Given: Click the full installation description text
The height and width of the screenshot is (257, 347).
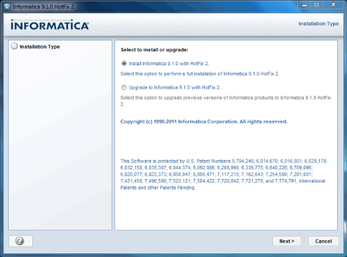Looking at the screenshot, I should click(200, 74).
